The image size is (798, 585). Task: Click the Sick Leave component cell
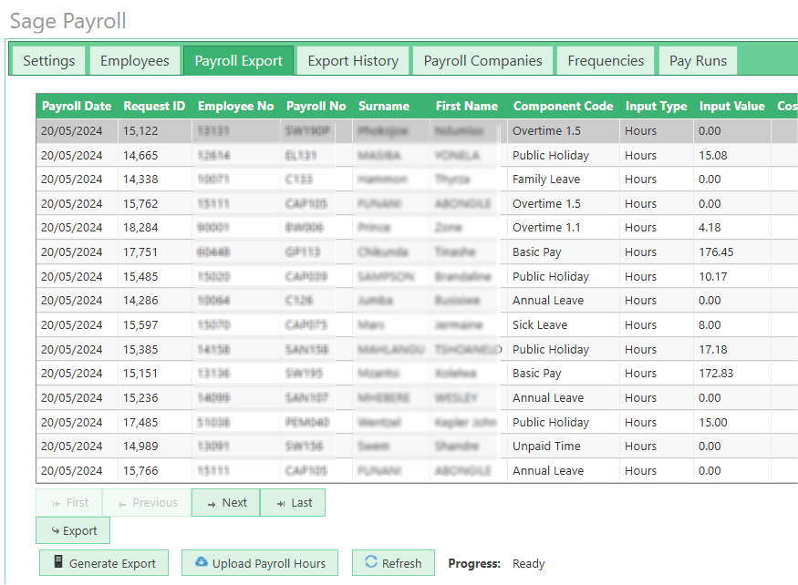click(x=563, y=324)
